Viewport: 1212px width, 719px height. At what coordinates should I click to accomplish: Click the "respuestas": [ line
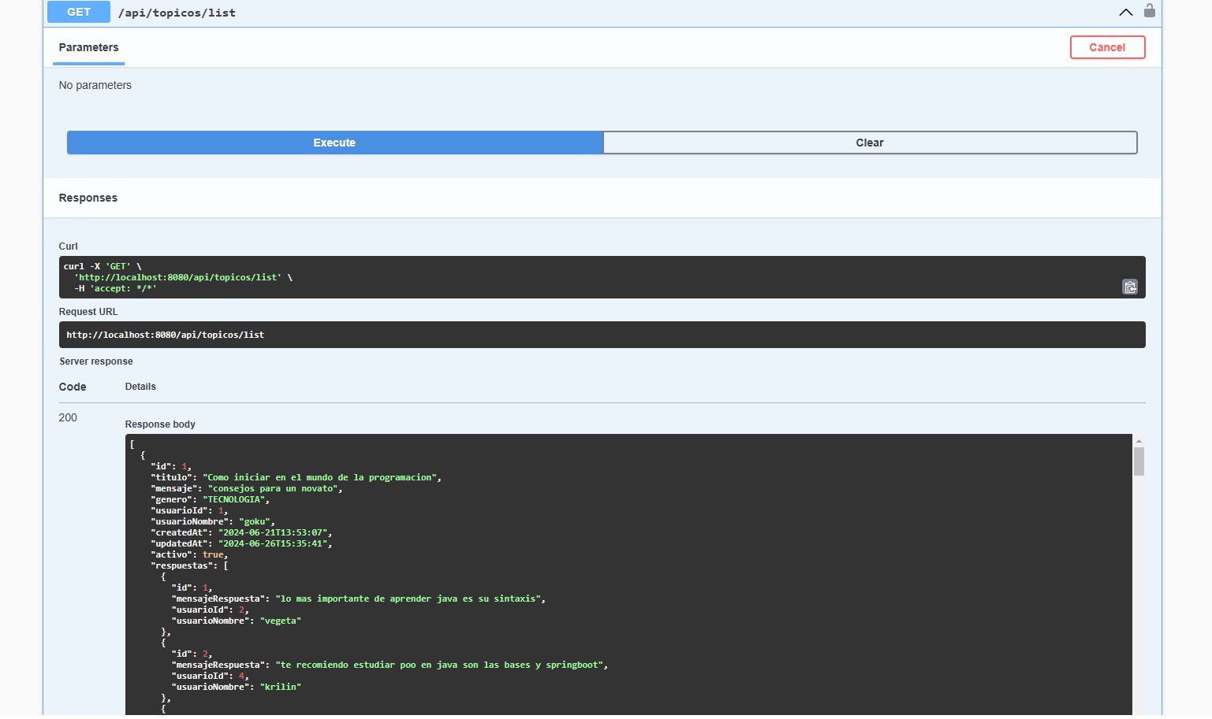coord(189,565)
